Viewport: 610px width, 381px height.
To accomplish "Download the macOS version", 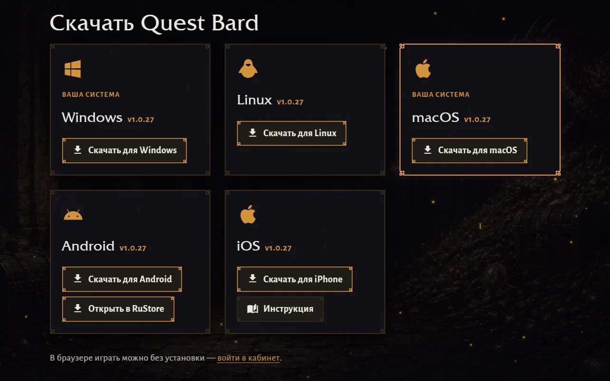I will tap(469, 150).
